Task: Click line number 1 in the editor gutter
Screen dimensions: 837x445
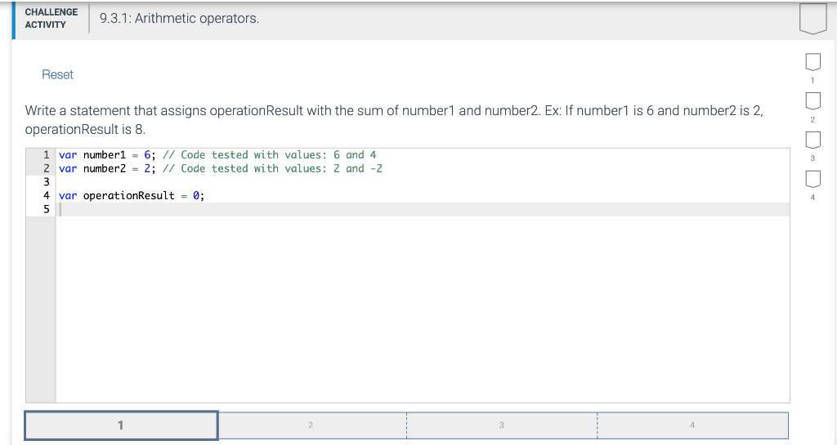Action: click(47, 155)
